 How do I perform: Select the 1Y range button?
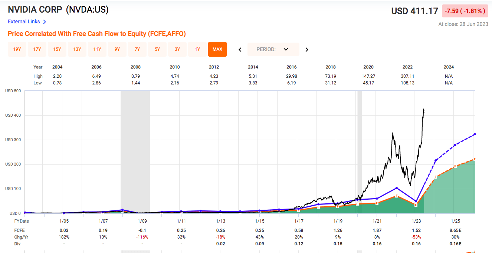(x=197, y=49)
